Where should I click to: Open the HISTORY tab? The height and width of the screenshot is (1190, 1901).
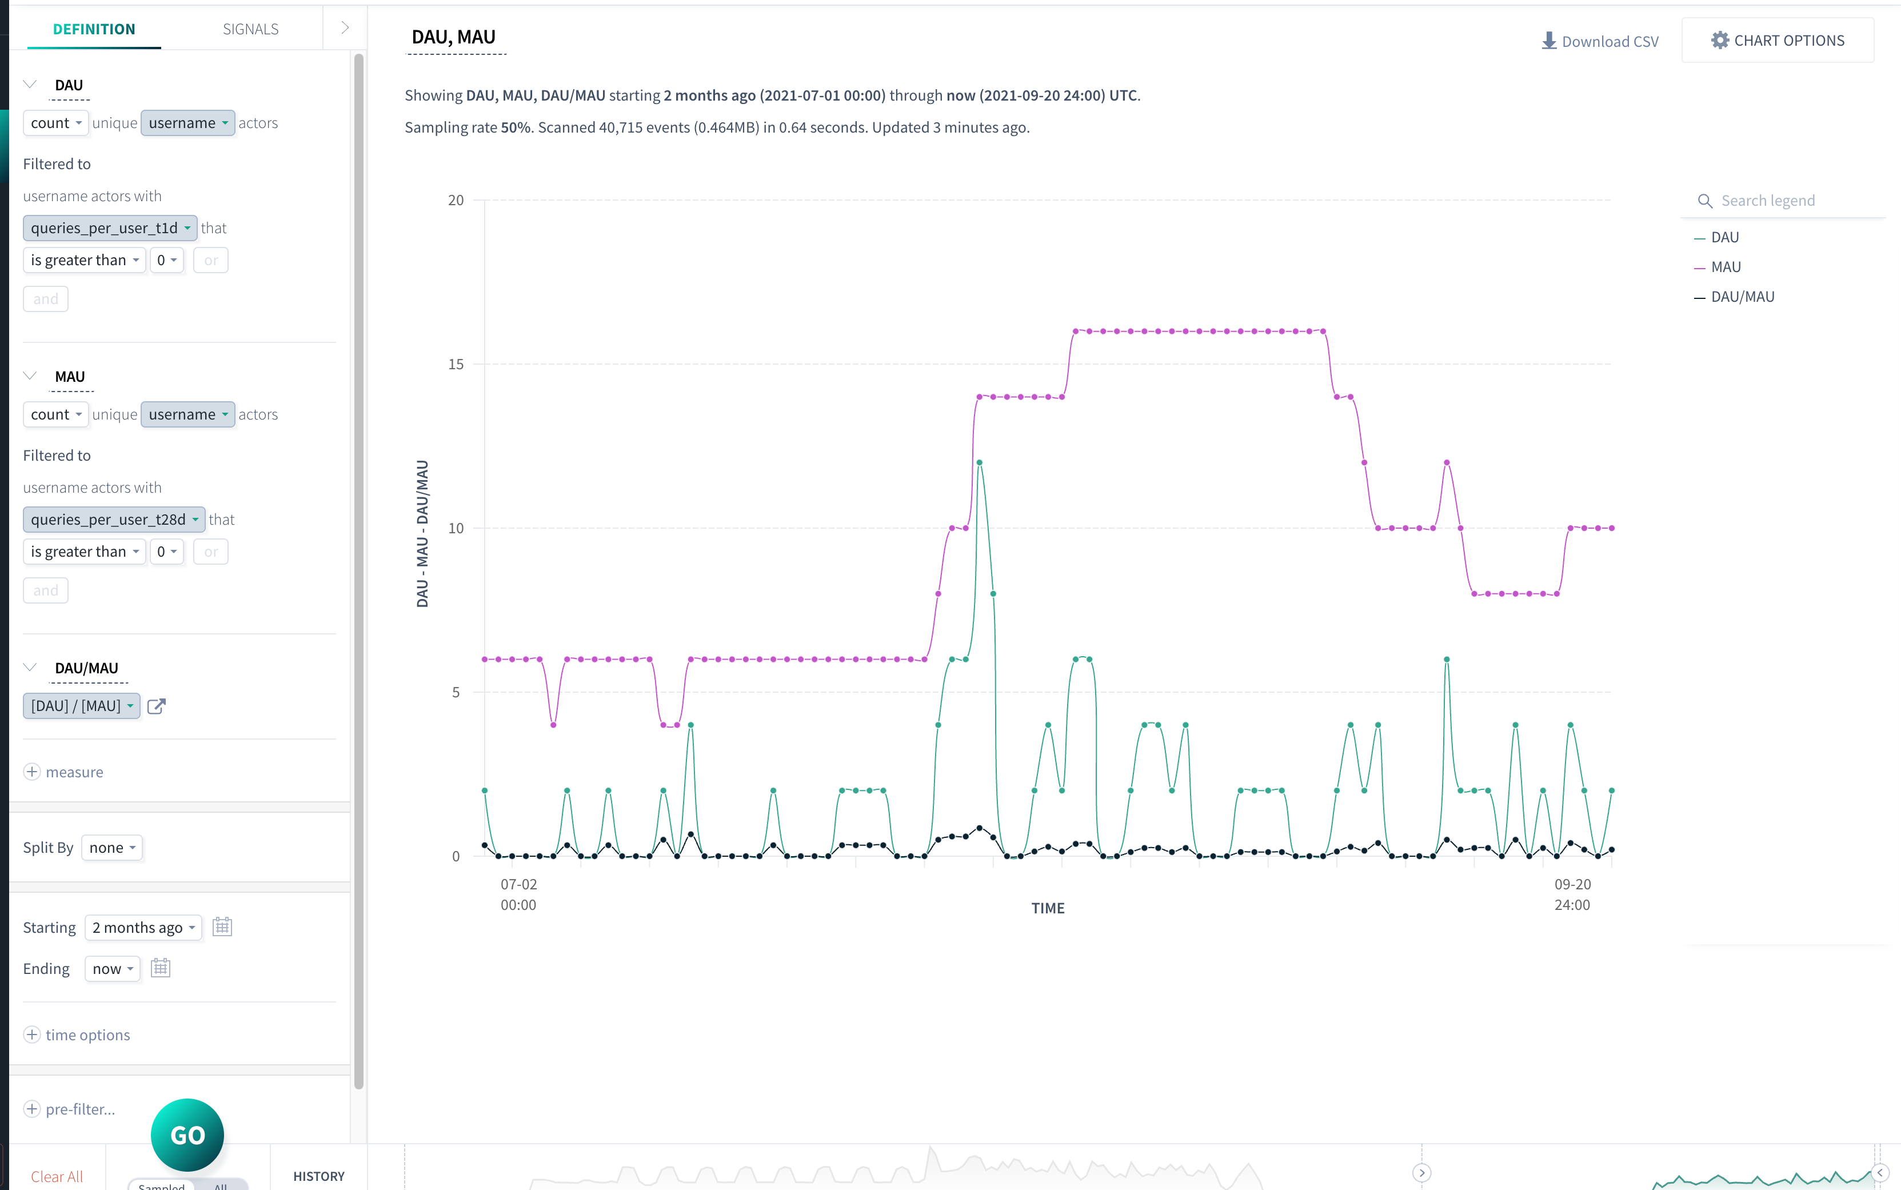pos(319,1176)
